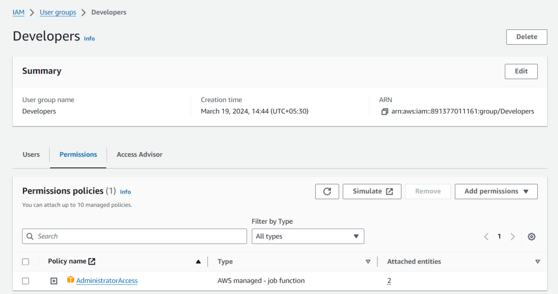Delete the Developers user group

pos(527,37)
